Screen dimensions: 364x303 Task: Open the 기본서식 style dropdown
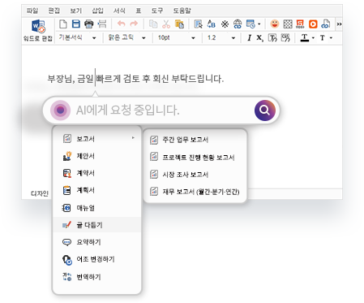94,38
